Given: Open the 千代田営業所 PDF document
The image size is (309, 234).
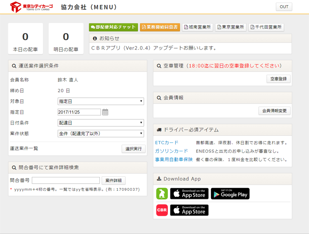Looking at the screenshot, I should (266, 27).
